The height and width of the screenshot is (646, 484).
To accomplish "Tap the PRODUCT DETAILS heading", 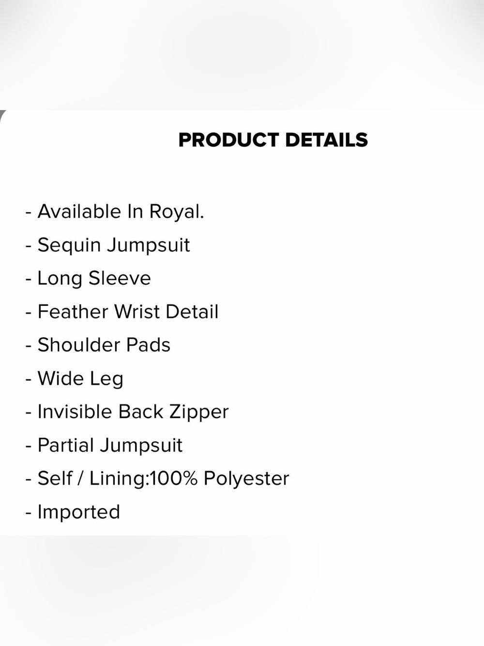I will coord(273,140).
